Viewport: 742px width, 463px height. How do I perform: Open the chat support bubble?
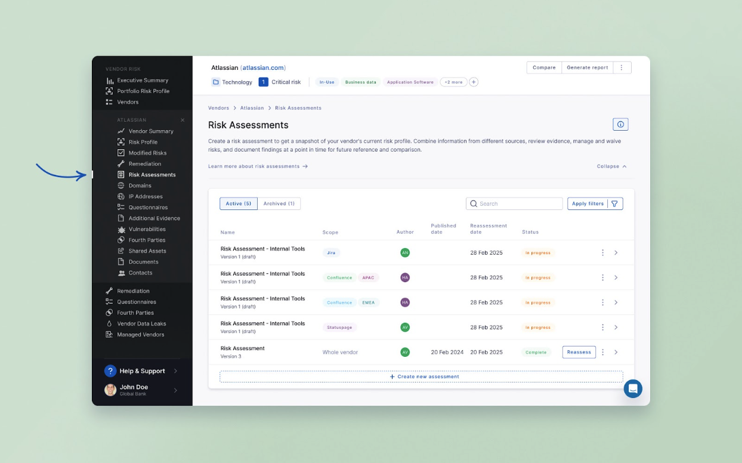coord(633,388)
